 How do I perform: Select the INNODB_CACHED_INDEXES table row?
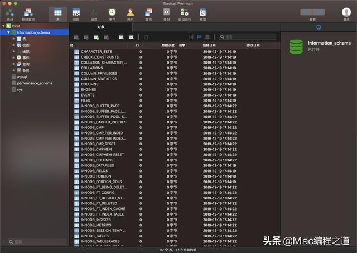point(175,122)
